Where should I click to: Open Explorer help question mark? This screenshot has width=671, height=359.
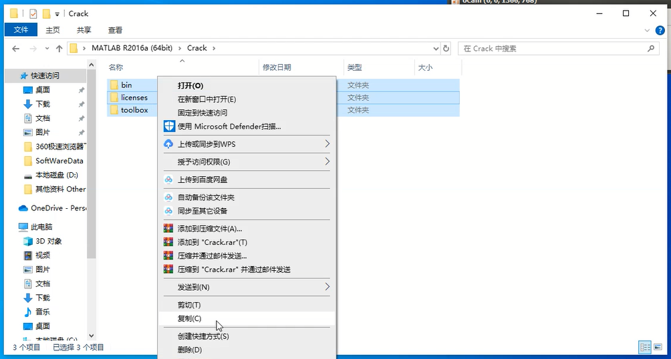coord(660,30)
